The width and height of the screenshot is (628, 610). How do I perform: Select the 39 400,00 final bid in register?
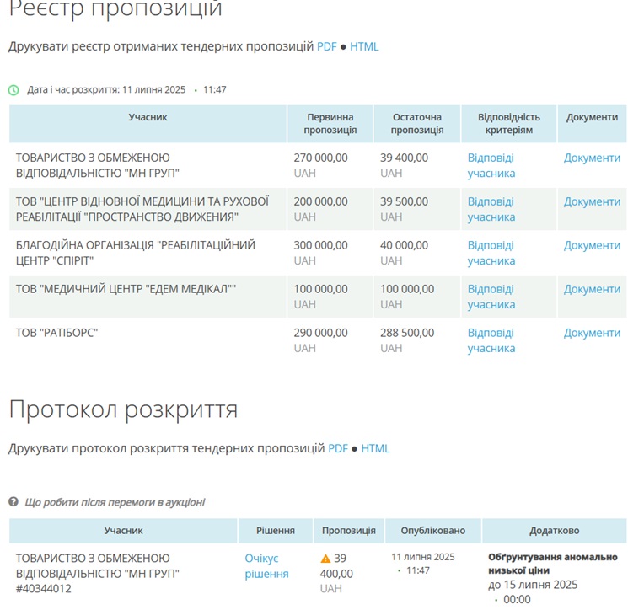click(x=404, y=158)
